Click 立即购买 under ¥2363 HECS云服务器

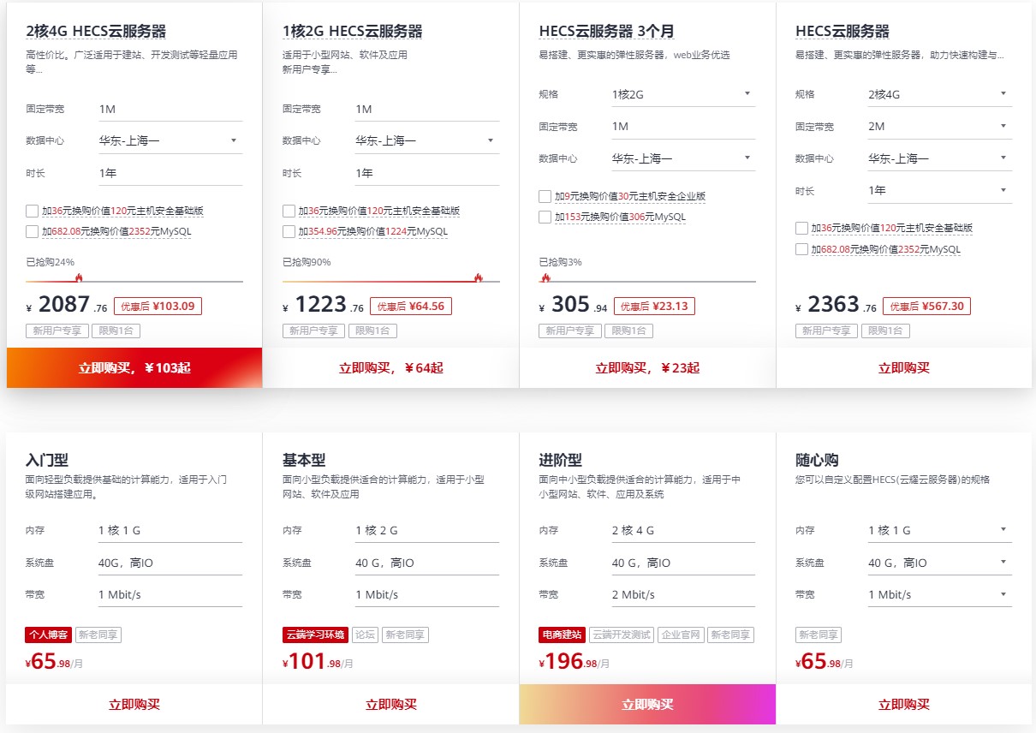[x=904, y=367]
